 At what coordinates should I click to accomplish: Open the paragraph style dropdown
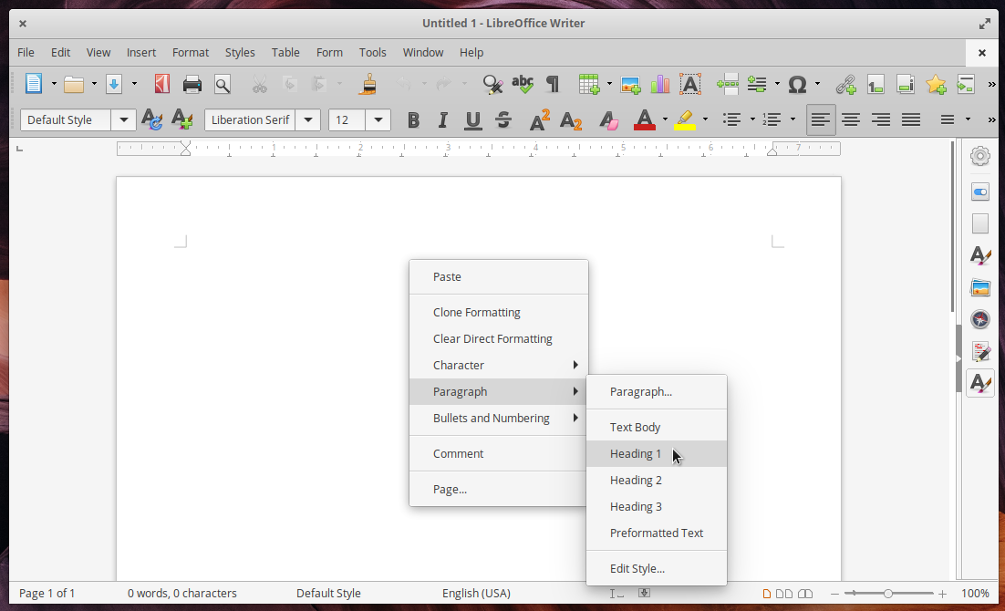tap(124, 119)
